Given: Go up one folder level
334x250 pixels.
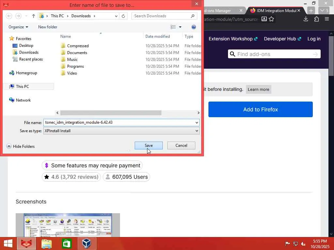Looking at the screenshot, I should coord(34,16).
